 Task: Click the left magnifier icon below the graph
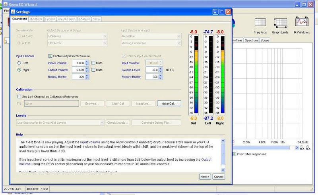[302, 148]
